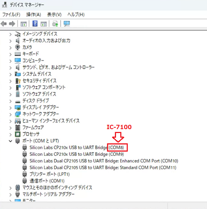This screenshot has height=209, width=207.
Task: Click the Forward arrow toolbar icon
Action: click(12, 24)
